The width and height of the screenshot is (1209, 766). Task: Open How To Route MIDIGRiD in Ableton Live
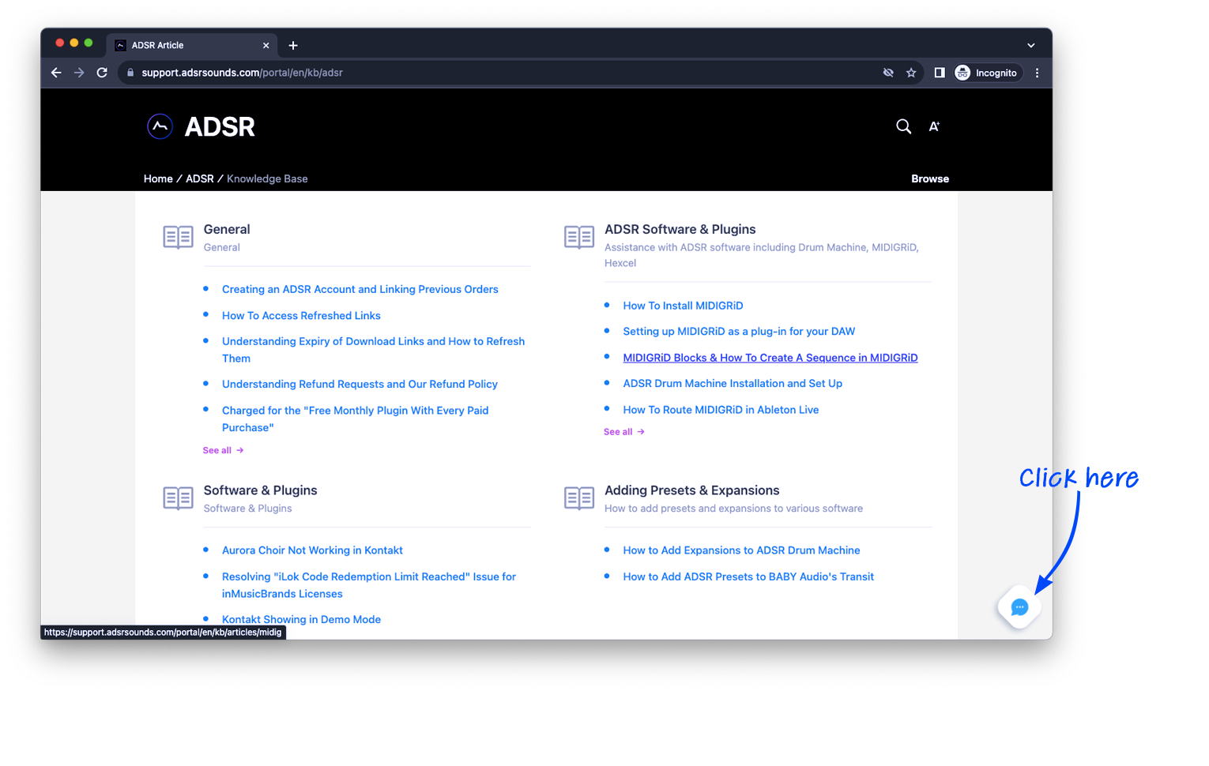tap(721, 410)
